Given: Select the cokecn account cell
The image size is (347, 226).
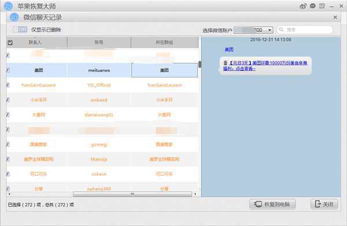Looking at the screenshot, I should tap(99, 174).
